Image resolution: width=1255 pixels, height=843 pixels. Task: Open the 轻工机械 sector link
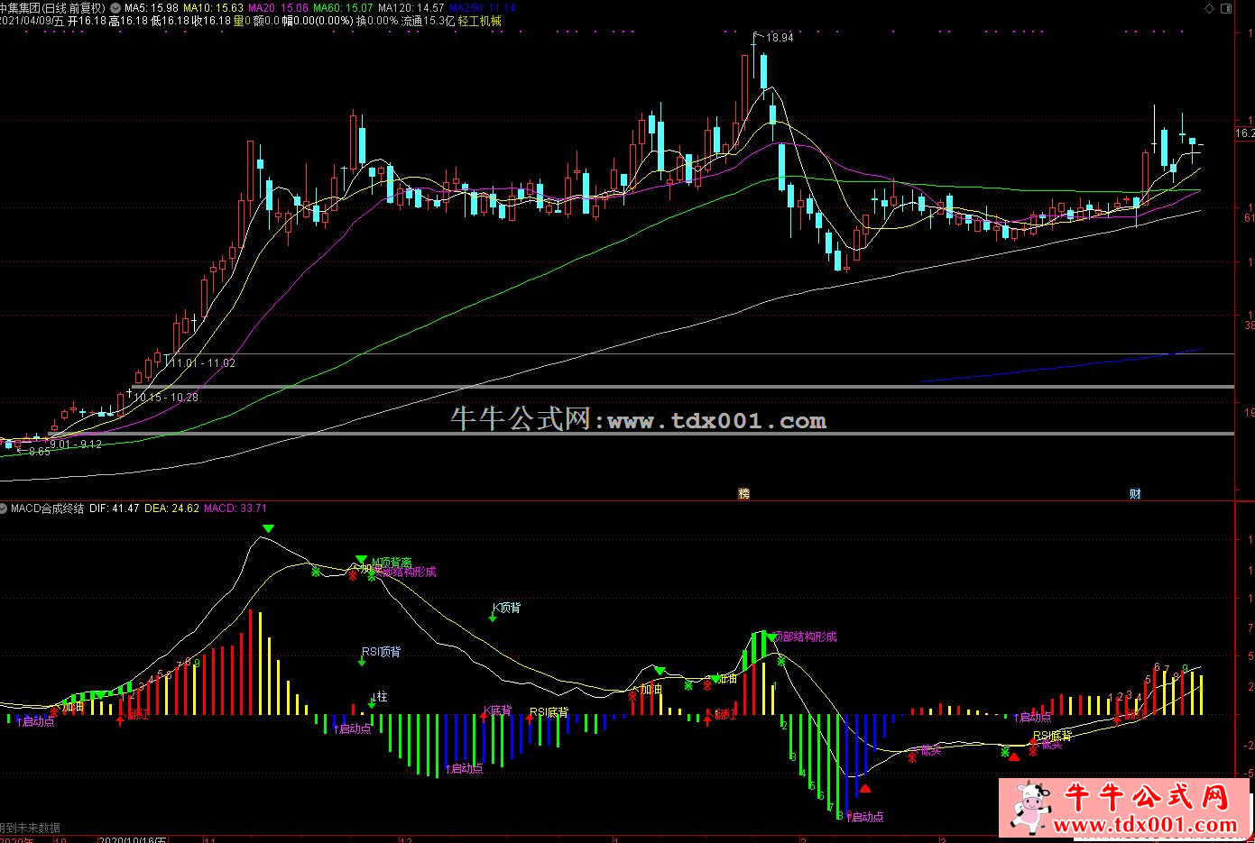[x=480, y=21]
